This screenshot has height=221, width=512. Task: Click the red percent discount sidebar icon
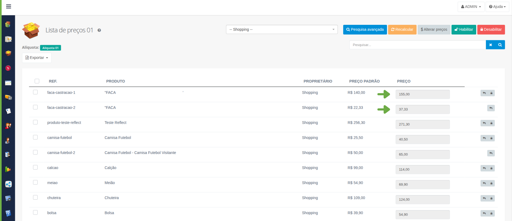pyautogui.click(x=8, y=68)
